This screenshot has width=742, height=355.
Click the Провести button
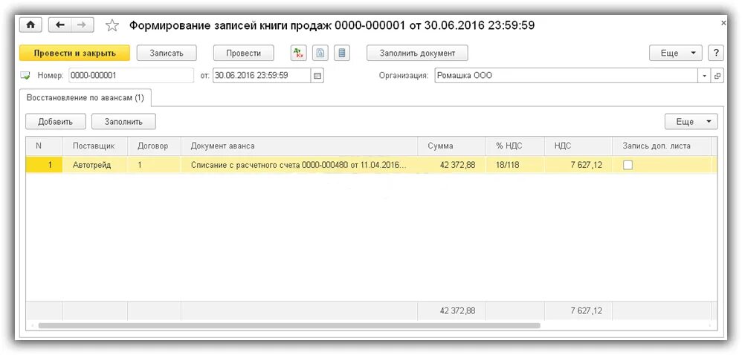pyautogui.click(x=244, y=53)
